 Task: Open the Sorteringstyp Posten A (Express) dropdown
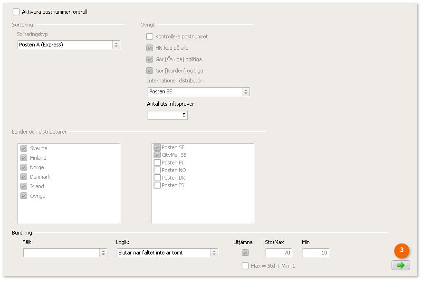coord(68,45)
